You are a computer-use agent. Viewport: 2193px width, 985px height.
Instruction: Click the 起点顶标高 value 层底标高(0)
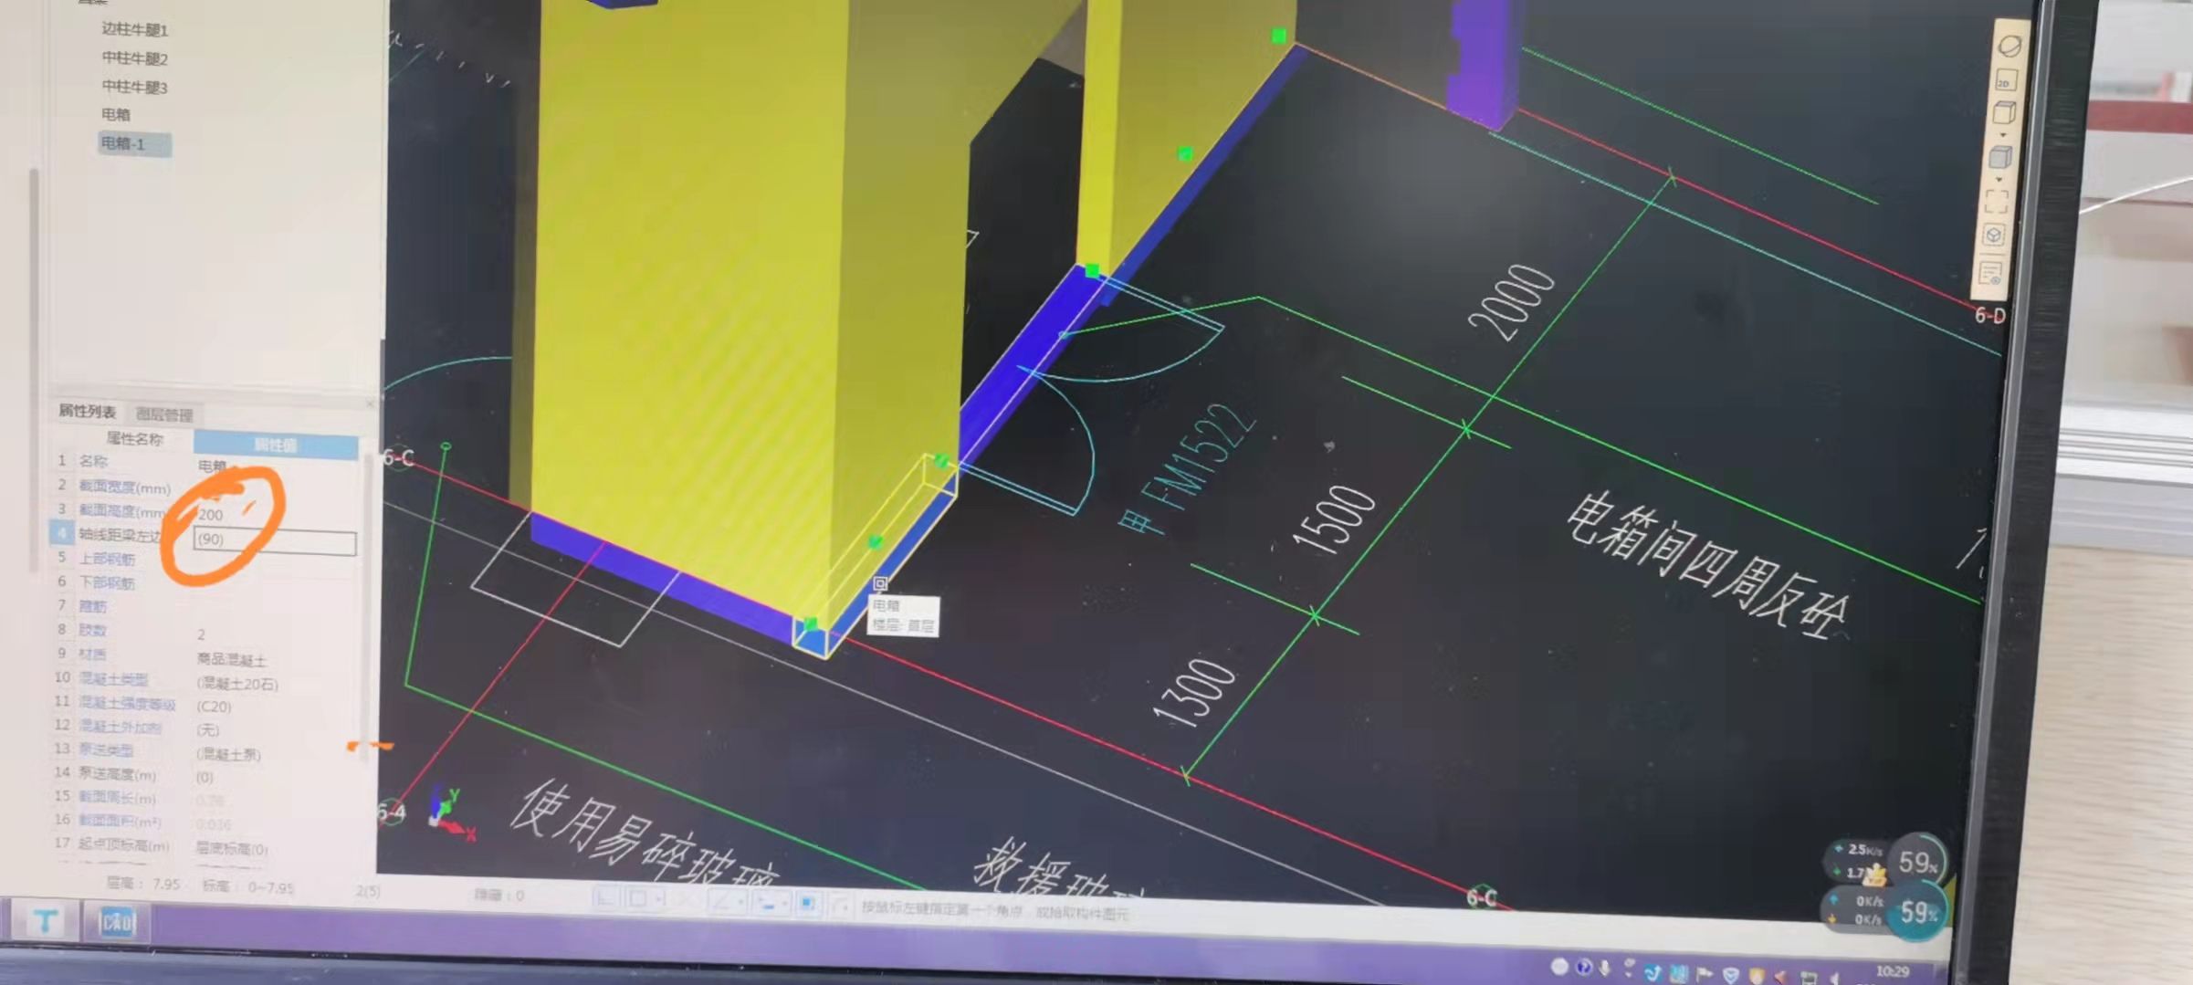tap(232, 849)
